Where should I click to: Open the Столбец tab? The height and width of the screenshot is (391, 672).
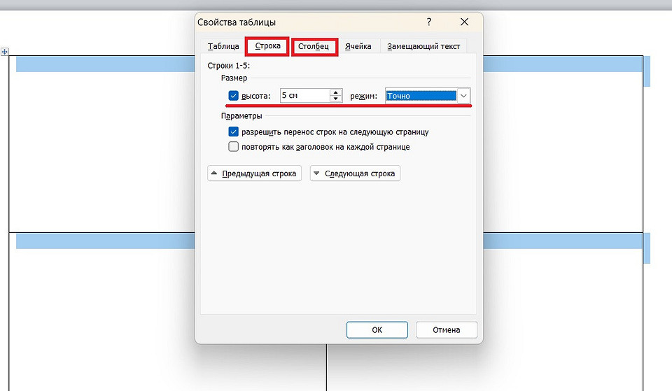pyautogui.click(x=314, y=46)
